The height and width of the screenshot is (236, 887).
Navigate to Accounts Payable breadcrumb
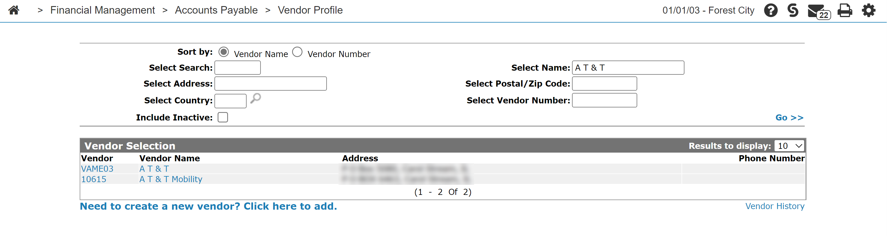click(x=216, y=10)
